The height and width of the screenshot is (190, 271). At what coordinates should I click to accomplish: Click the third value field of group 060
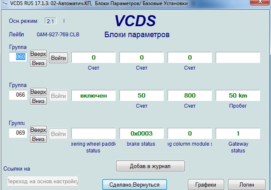190,57
